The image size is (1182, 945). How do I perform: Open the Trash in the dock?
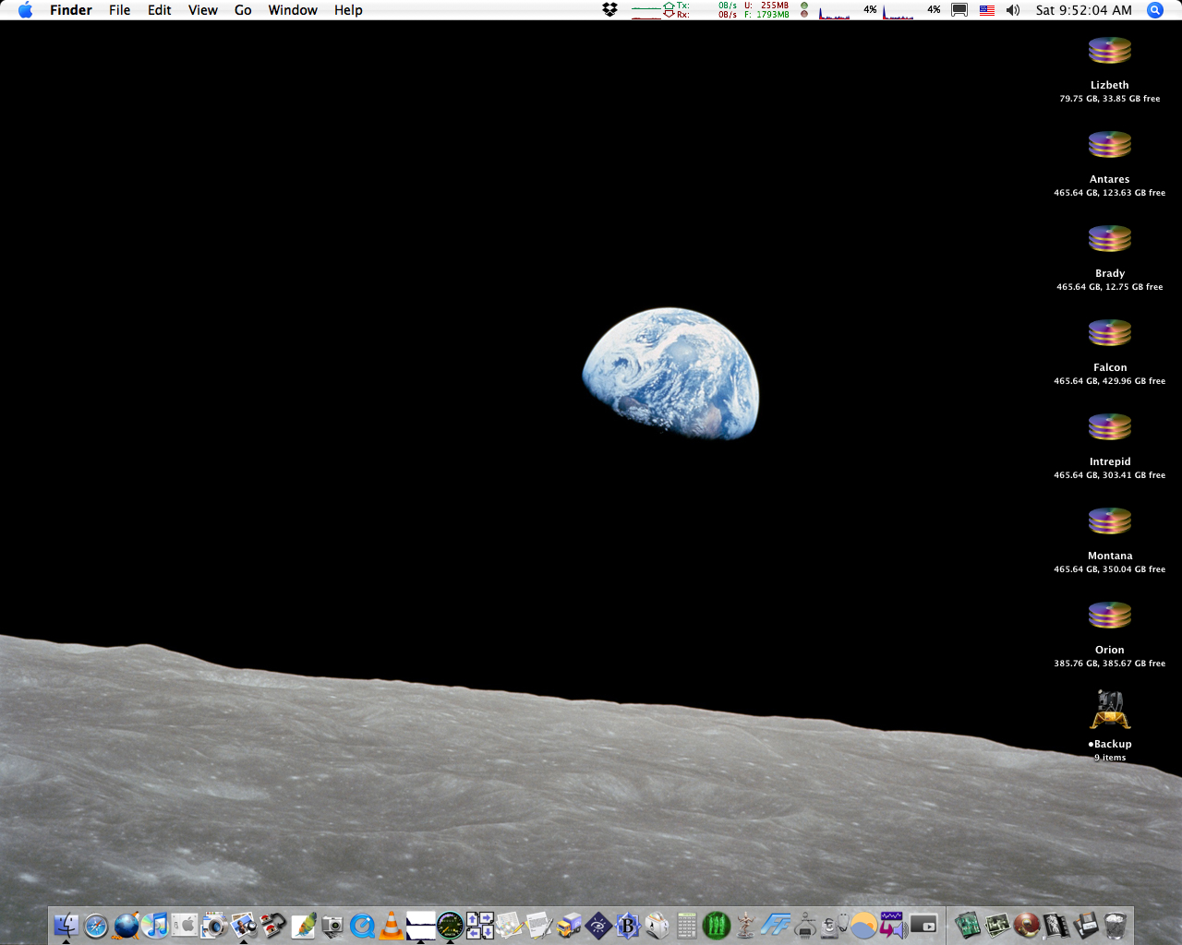tap(1115, 925)
